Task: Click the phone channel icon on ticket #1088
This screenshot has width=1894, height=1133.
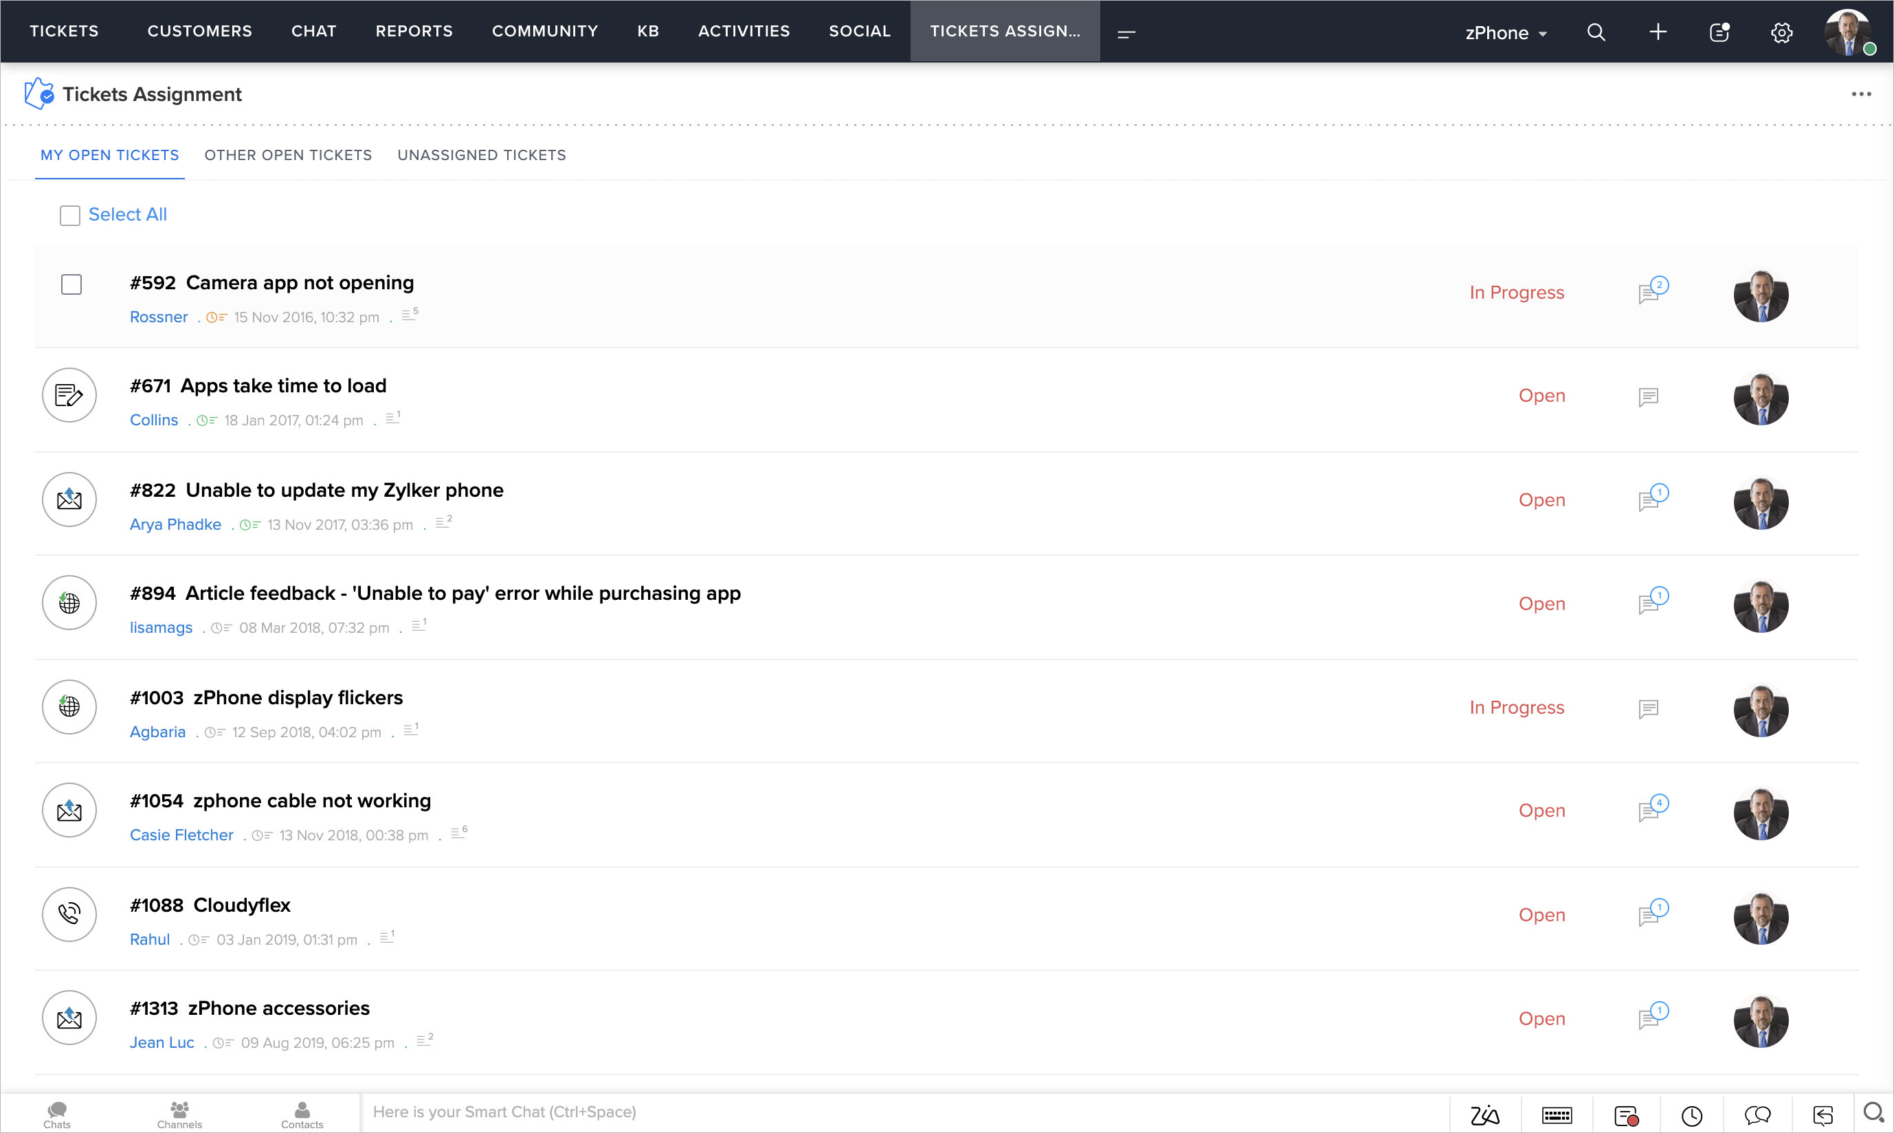Action: [69, 915]
